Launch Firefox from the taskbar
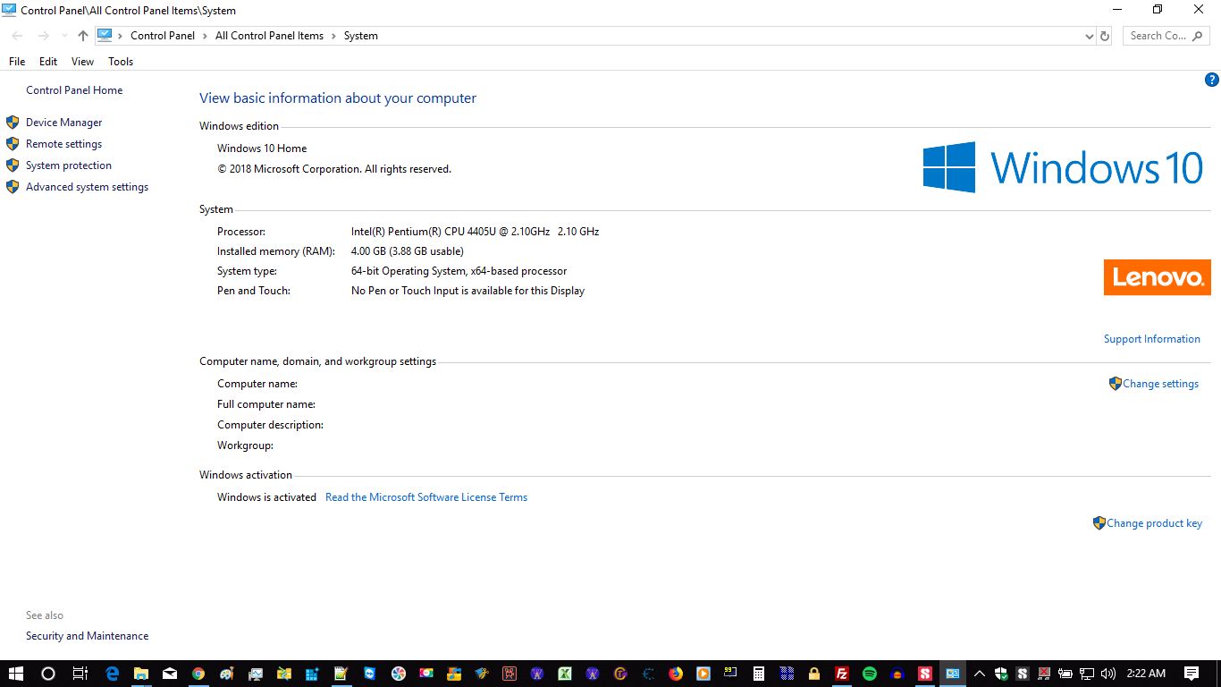The height and width of the screenshot is (687, 1221). (676, 674)
